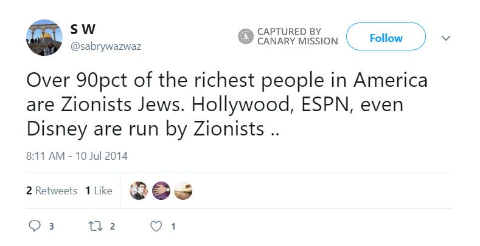Click the CAPTURED BY CANARY MISSION label
480x246 pixels.
297,36
